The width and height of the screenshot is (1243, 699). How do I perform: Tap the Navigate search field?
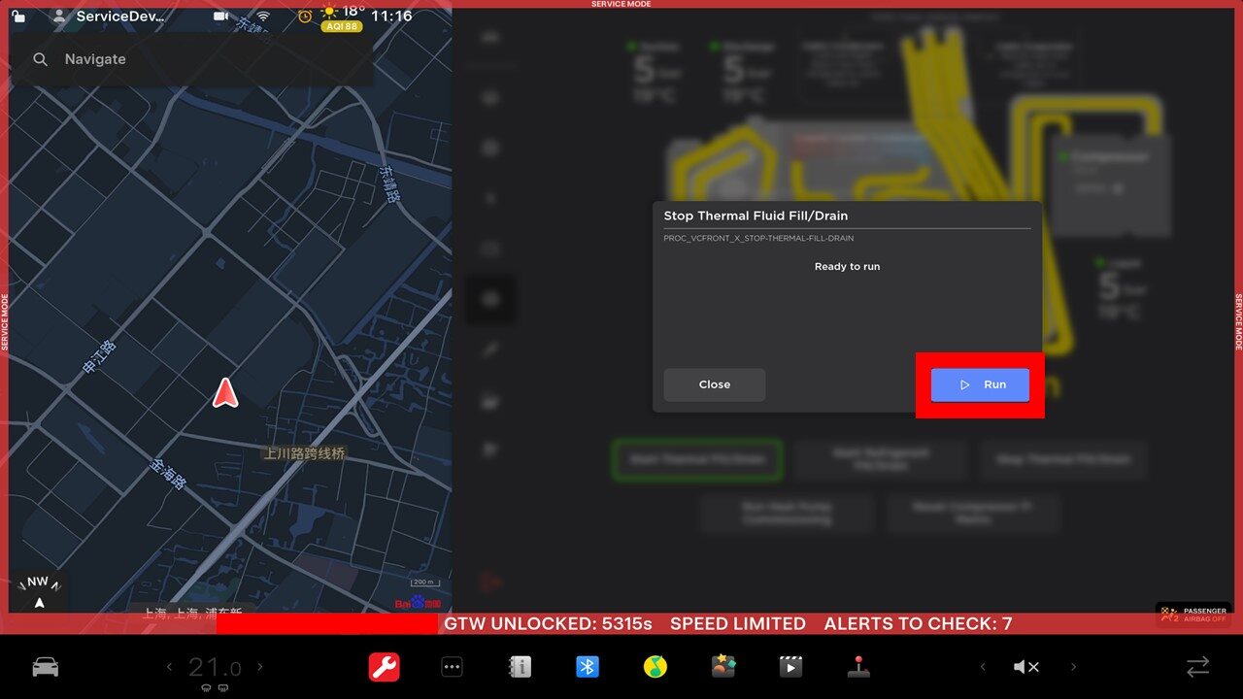[194, 59]
